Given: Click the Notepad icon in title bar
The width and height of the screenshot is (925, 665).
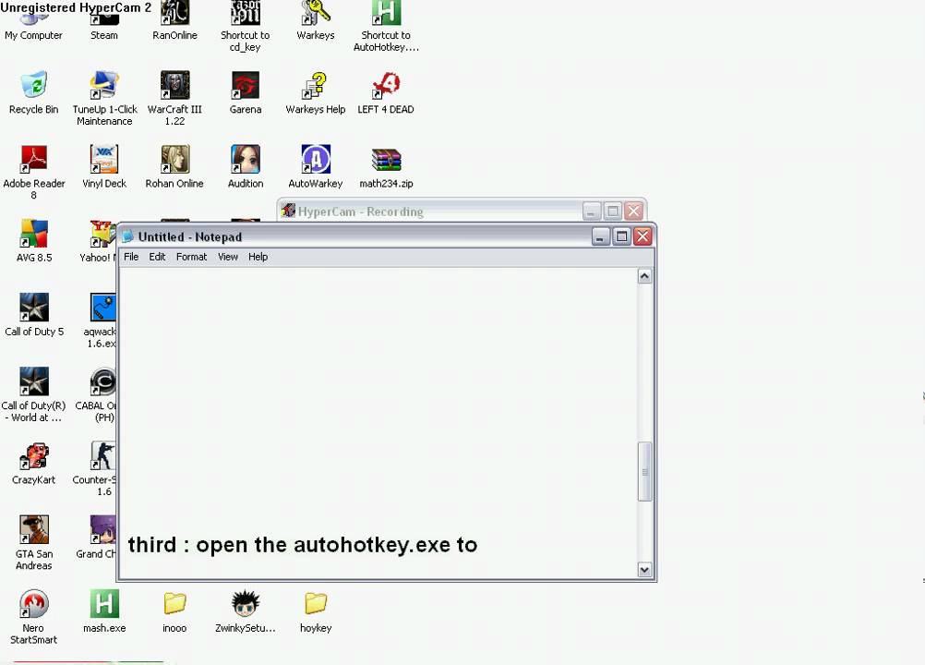Looking at the screenshot, I should click(x=127, y=236).
